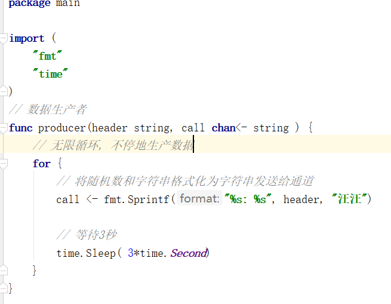Image resolution: width=391 pixels, height=304 pixels.
Task: Click the "time" import string
Action: [50, 74]
